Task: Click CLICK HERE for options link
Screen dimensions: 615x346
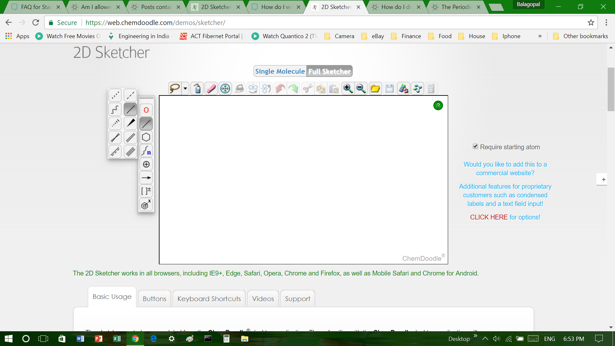Action: pos(505,217)
